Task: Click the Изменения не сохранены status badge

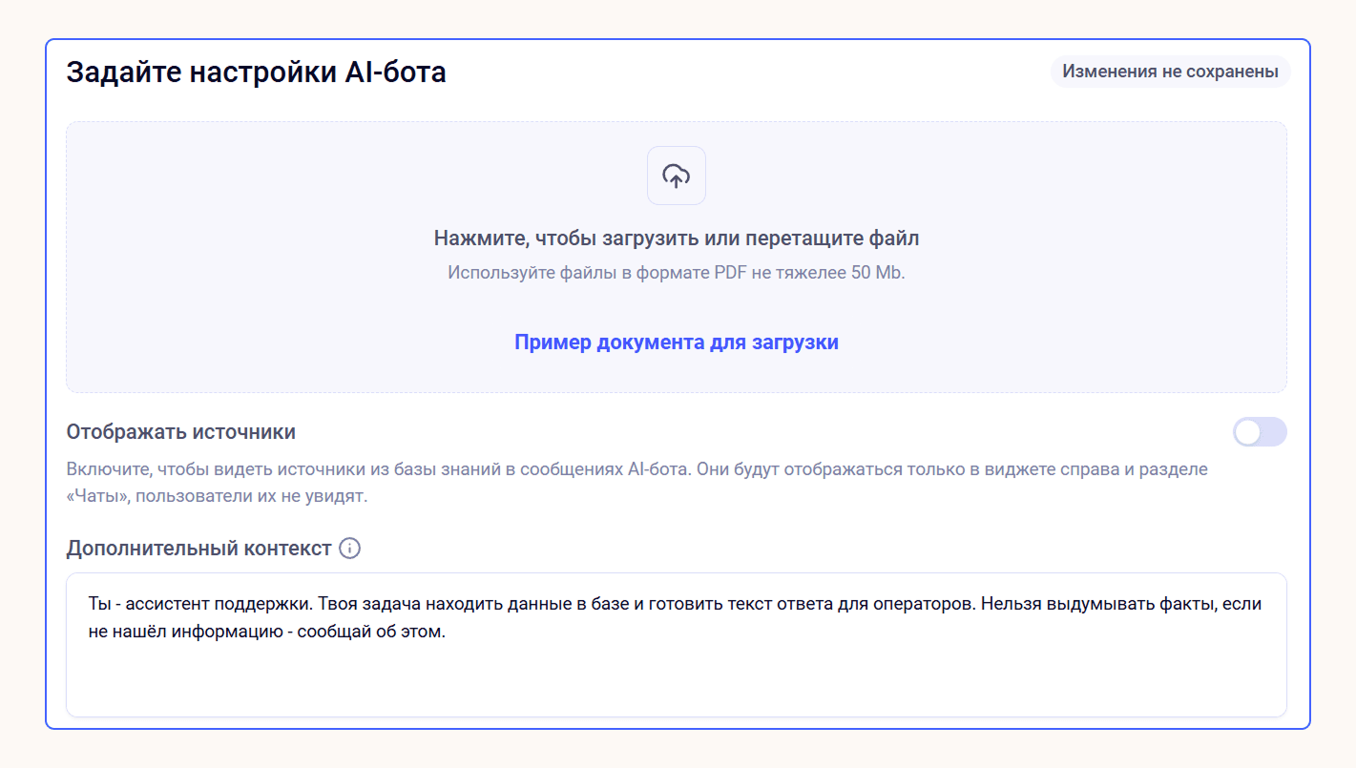Action: coord(1170,72)
